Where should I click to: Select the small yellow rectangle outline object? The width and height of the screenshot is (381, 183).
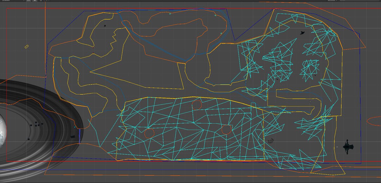tap(27, 47)
